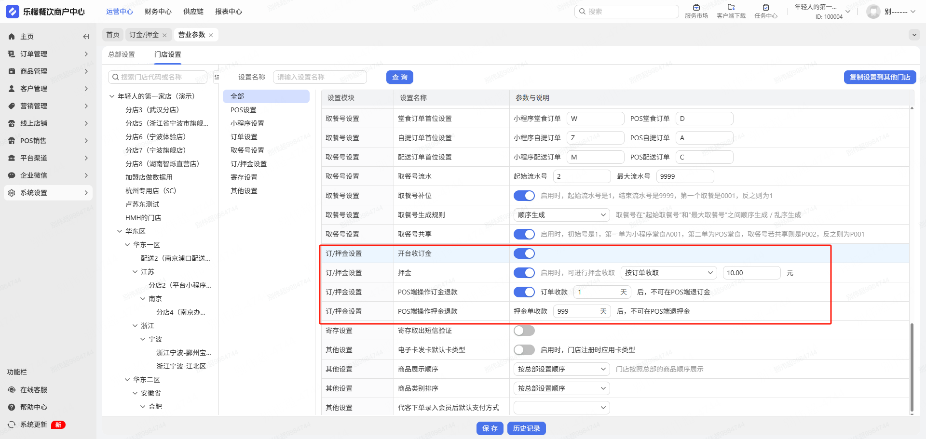Image resolution: width=926 pixels, height=439 pixels.
Task: Toggle the 开台收订金 switch off
Action: [x=524, y=253]
